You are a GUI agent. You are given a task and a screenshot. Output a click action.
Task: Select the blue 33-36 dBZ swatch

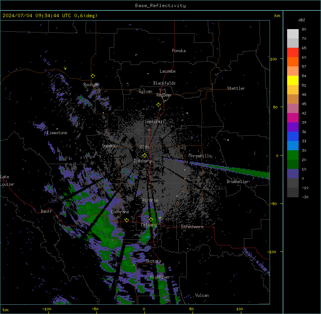pyautogui.click(x=293, y=136)
